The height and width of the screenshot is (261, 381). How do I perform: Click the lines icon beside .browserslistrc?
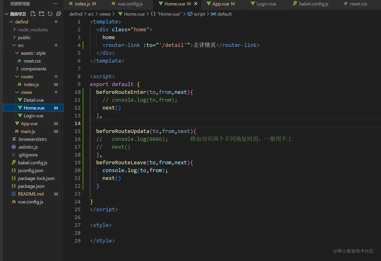click(14, 139)
